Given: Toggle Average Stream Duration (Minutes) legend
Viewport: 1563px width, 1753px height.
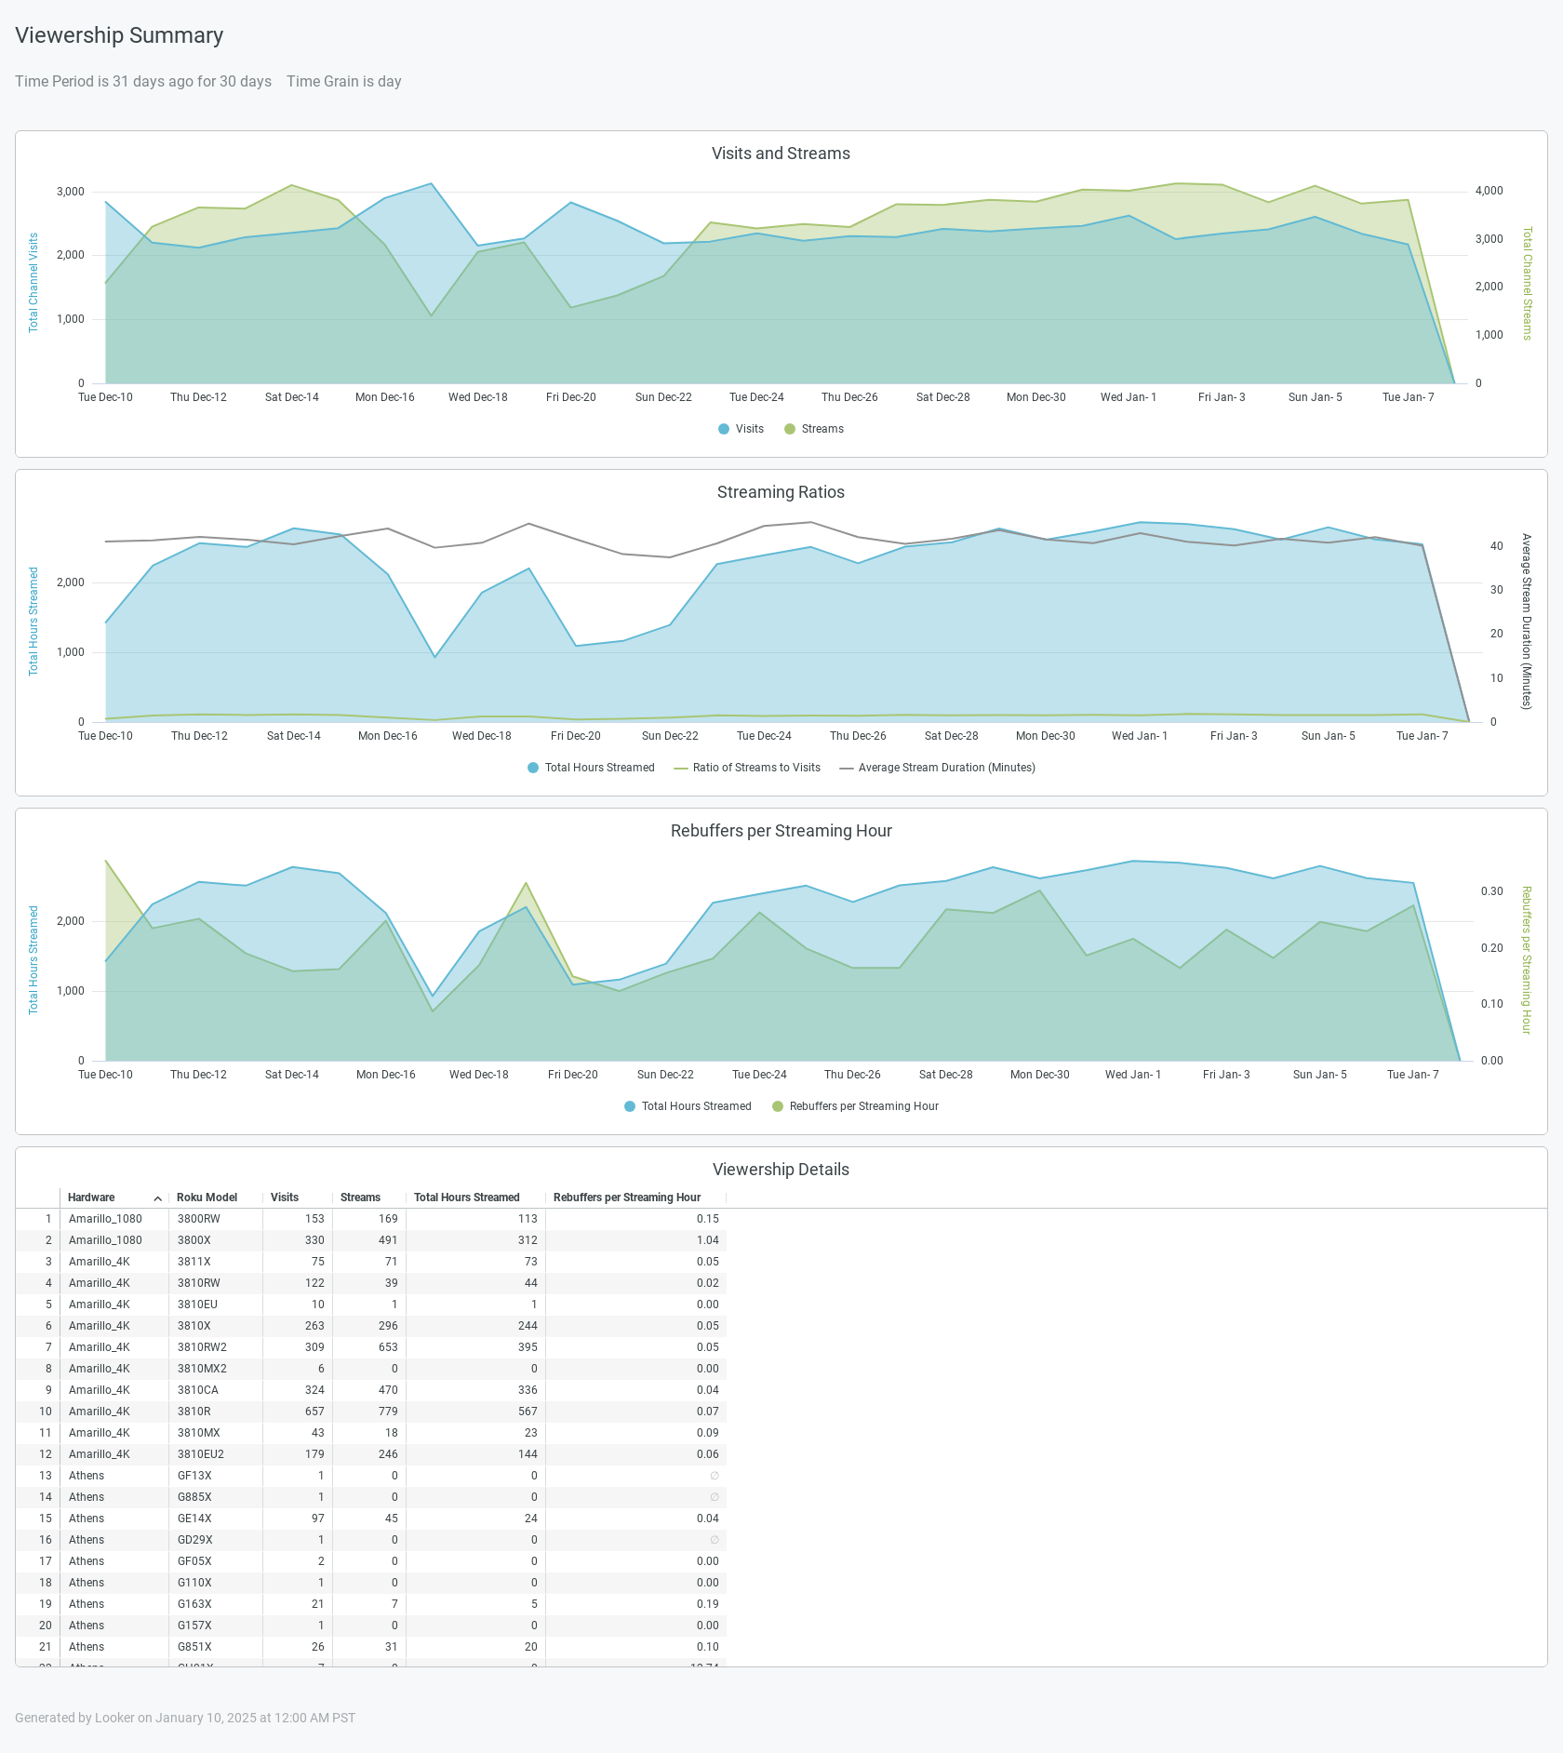Looking at the screenshot, I should click(937, 768).
